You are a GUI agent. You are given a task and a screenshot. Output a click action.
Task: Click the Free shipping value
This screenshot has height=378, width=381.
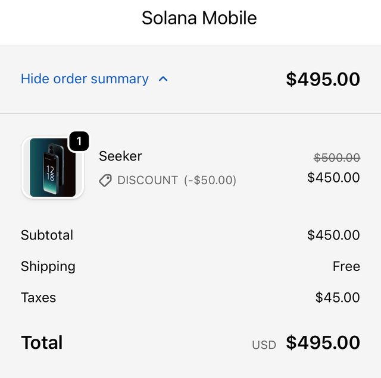pyautogui.click(x=346, y=266)
